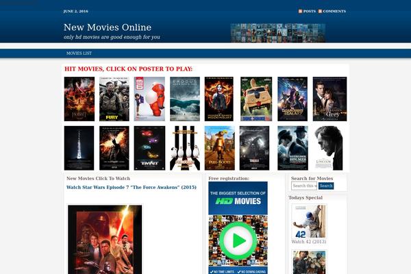
Task: Play the Fifty Shades of Grey poster
Action: [x=329, y=99]
